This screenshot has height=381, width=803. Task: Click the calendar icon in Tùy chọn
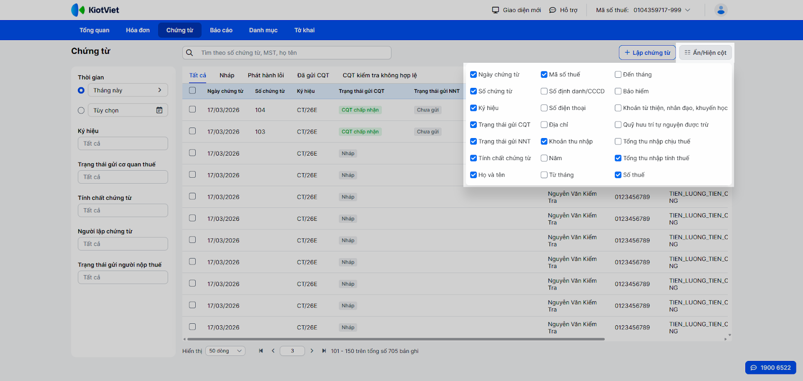[159, 110]
